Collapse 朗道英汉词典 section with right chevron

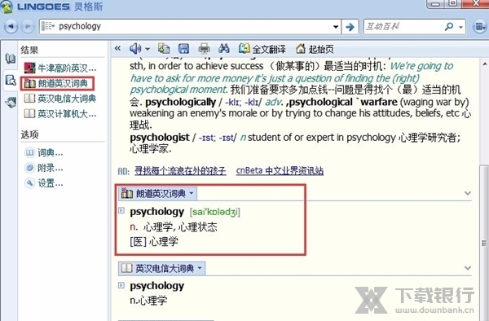coord(468,193)
